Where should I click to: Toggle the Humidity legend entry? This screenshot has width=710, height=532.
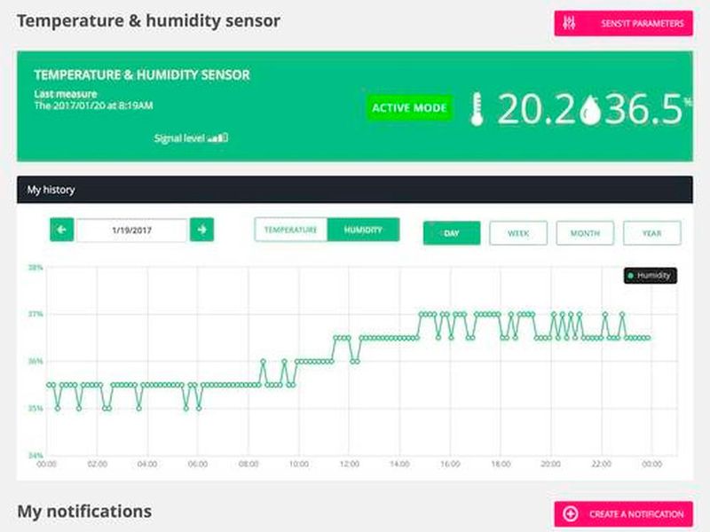coord(651,276)
